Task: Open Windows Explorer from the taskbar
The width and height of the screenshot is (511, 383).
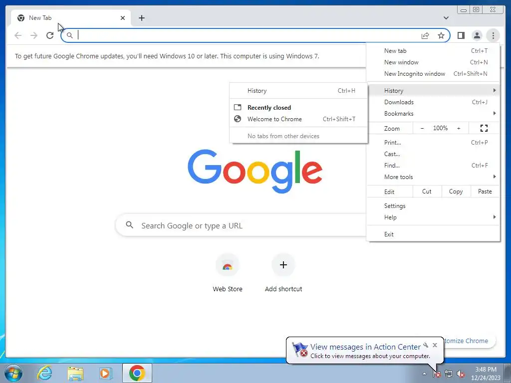Action: click(x=75, y=373)
